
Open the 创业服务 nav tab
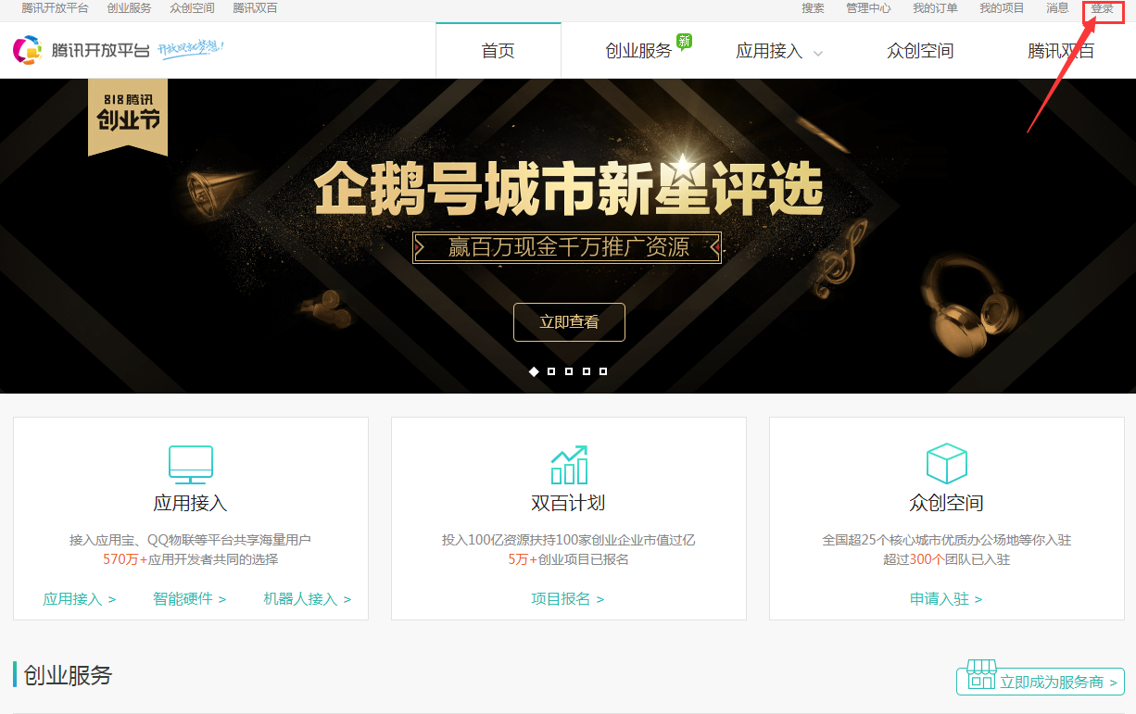(x=638, y=51)
